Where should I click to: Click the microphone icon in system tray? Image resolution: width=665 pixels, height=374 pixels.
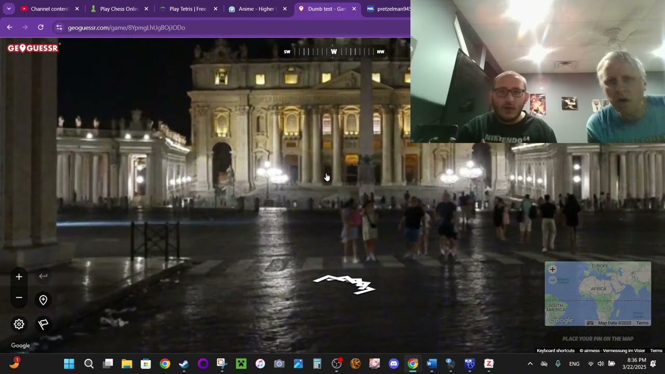click(558, 364)
